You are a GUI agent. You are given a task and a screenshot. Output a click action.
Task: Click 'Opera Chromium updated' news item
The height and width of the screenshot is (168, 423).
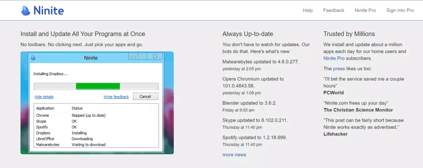point(253,82)
